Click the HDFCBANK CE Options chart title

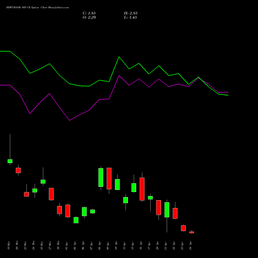coord(37,8)
